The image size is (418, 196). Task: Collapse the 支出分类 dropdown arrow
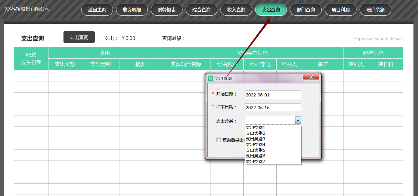[298, 121]
